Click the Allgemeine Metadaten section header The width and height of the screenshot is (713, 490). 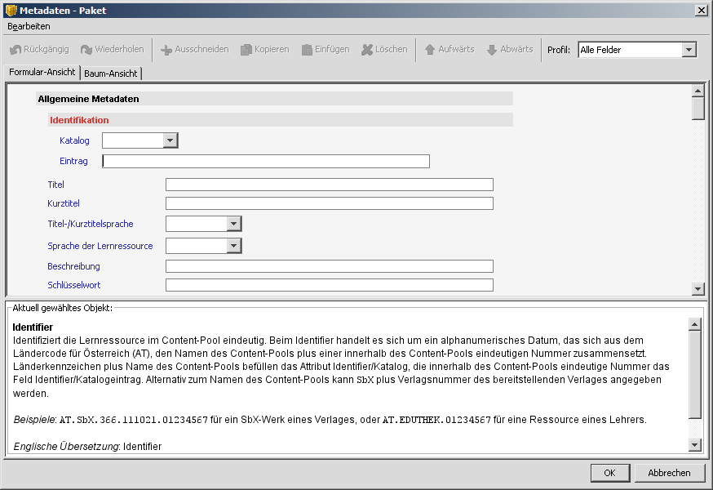click(x=274, y=99)
